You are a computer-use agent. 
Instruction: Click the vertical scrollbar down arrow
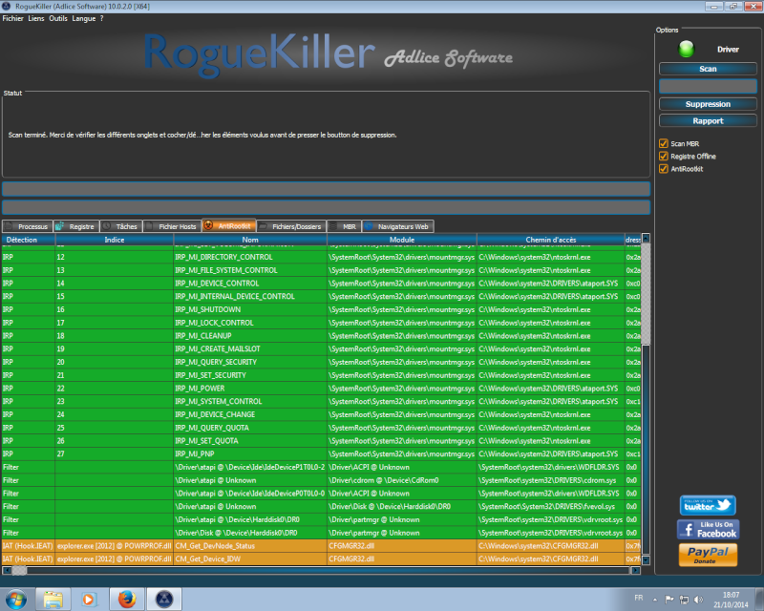tap(646, 559)
